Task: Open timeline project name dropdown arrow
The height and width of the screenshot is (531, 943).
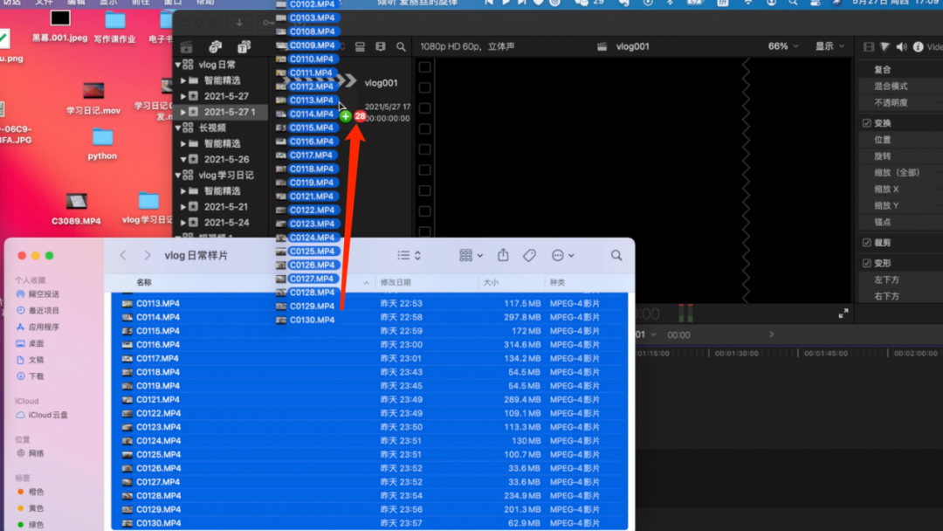Action: 653,334
